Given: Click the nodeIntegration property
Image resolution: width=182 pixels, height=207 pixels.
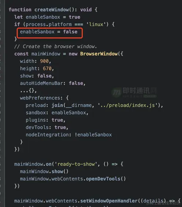Looking at the screenshot, I should click(47, 135).
